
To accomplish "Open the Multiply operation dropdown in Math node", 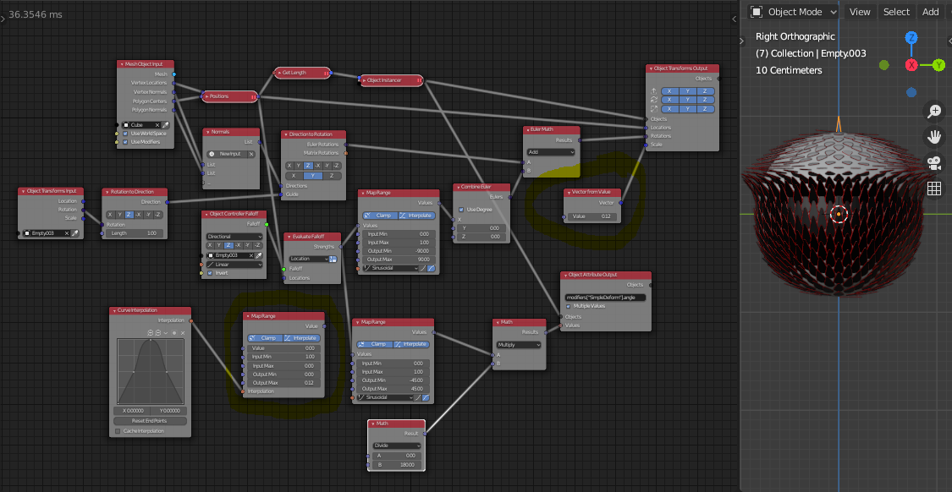I will point(519,344).
